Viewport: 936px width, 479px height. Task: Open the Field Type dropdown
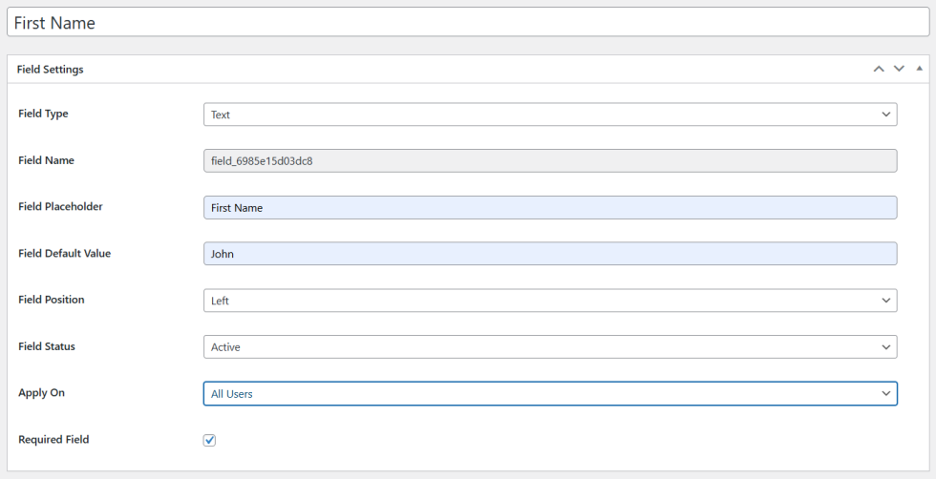549,115
